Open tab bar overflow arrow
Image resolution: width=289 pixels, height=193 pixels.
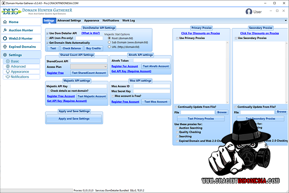pyautogui.click(x=286, y=21)
